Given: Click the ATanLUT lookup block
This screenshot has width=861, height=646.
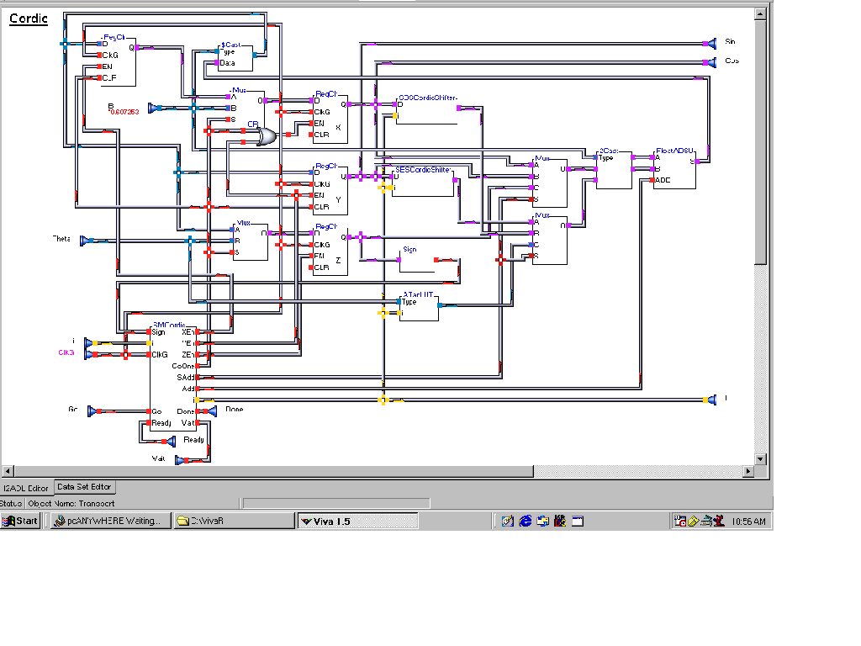Looking at the screenshot, I should pos(419,309).
